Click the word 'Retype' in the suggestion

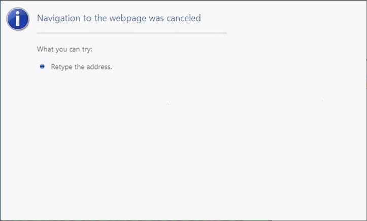[61, 67]
